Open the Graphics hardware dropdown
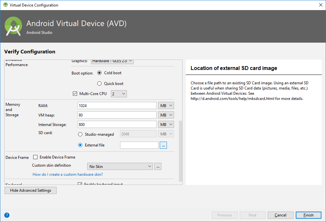This screenshot has width=326, height=222. tap(112, 61)
